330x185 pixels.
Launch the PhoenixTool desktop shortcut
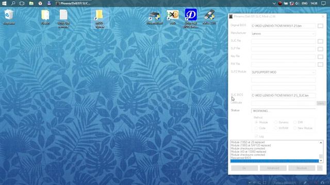[155, 17]
